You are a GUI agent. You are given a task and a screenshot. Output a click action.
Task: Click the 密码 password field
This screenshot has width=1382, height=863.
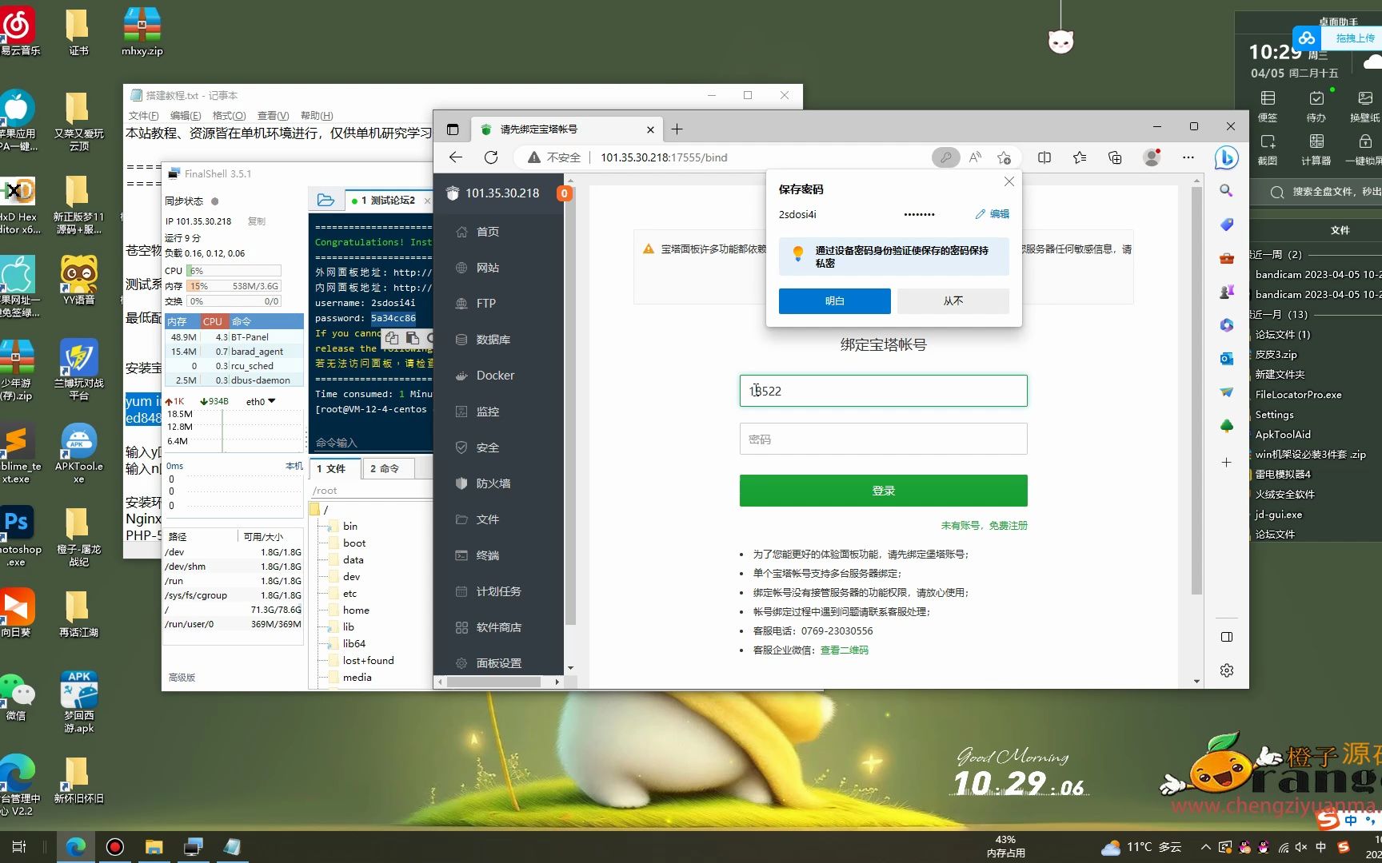tap(883, 439)
